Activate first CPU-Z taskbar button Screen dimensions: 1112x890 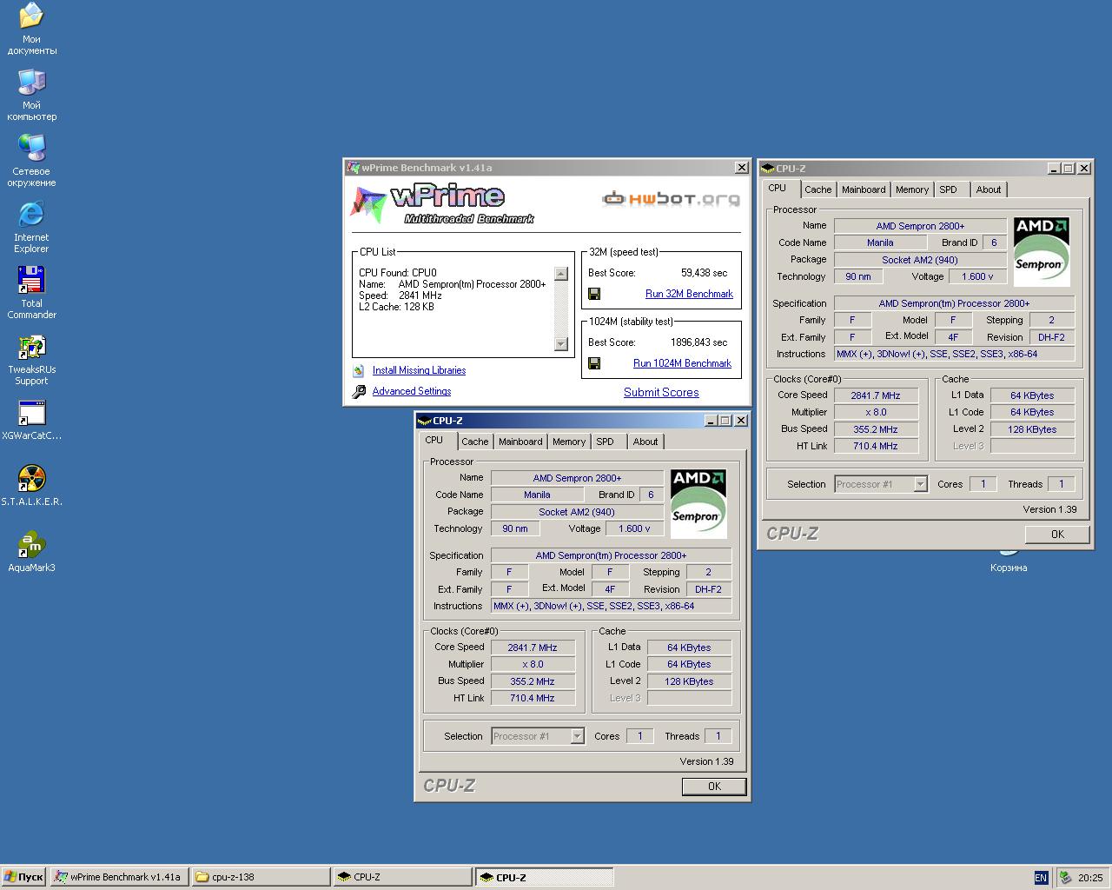click(402, 877)
